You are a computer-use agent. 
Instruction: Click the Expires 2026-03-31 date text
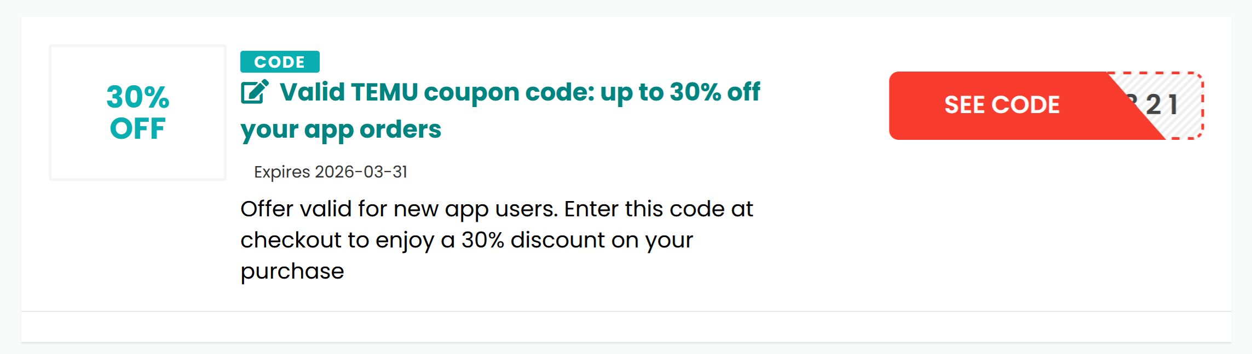pyautogui.click(x=331, y=172)
